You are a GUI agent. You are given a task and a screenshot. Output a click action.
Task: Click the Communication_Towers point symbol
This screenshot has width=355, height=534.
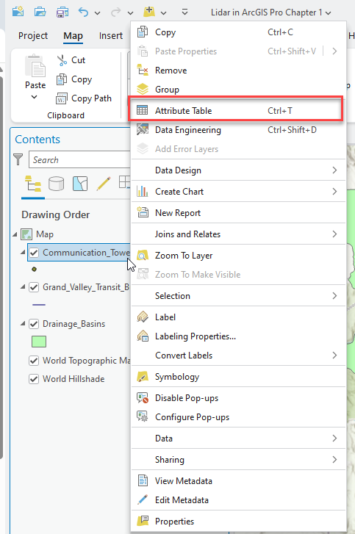[x=34, y=270]
